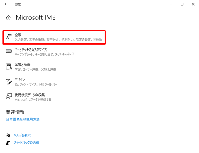Click the キー テンプレート description text
This screenshot has height=153, width=199.
pyautogui.click(x=44, y=54)
